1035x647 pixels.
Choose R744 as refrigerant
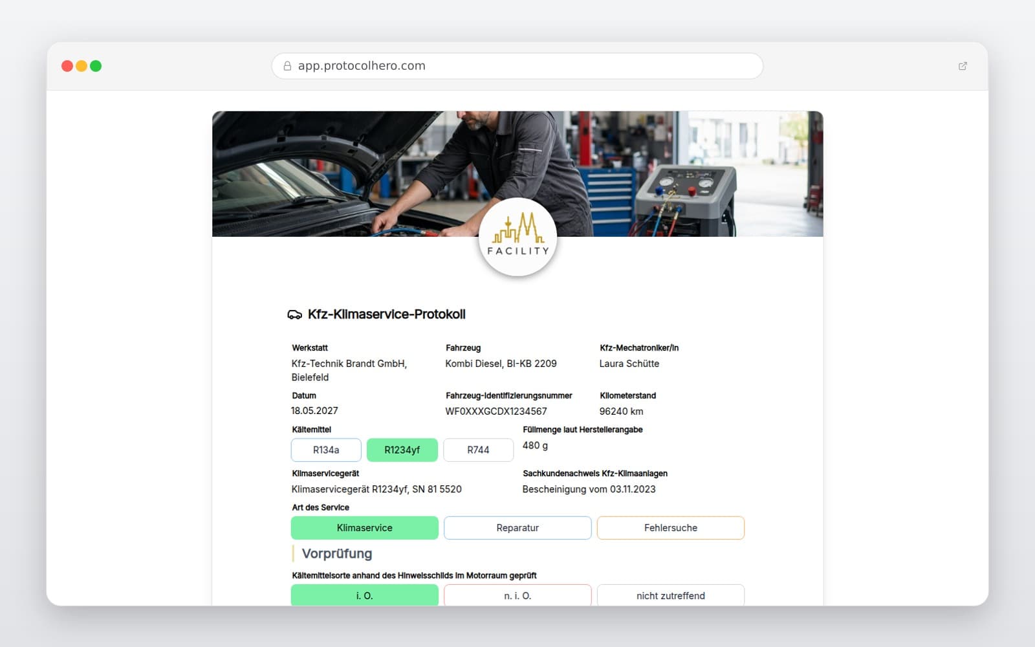tap(479, 450)
